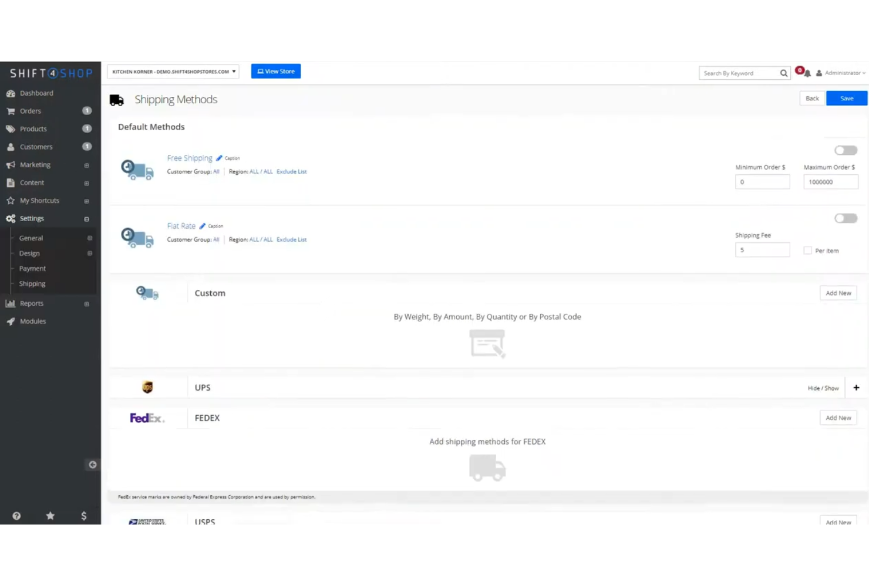Click Hide / Show for UPS
The height and width of the screenshot is (579, 869).
click(x=823, y=388)
